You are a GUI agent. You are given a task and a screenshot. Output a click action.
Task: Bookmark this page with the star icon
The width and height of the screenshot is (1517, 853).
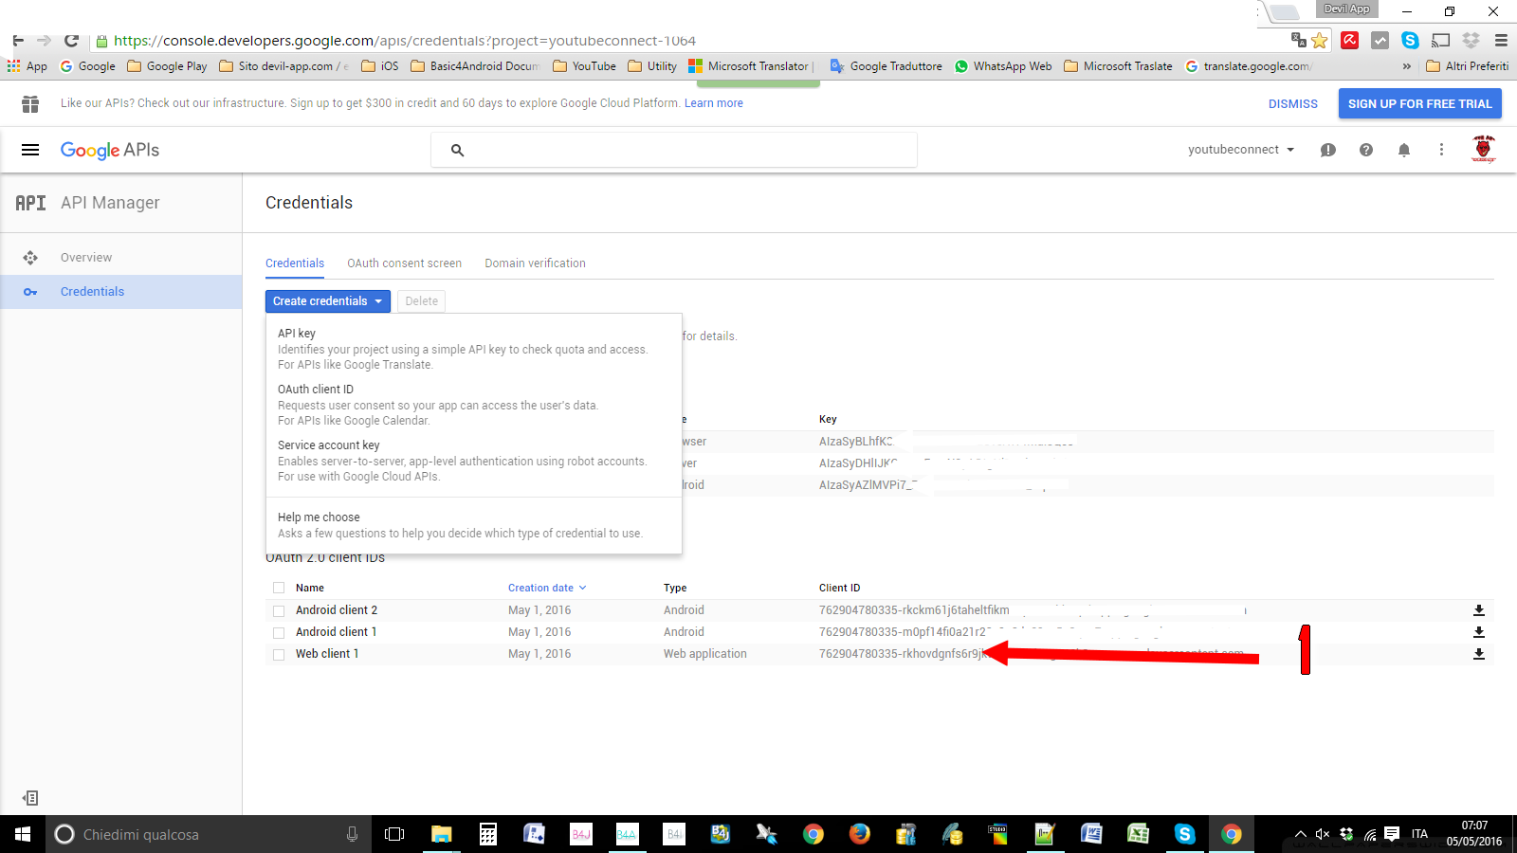point(1319,40)
